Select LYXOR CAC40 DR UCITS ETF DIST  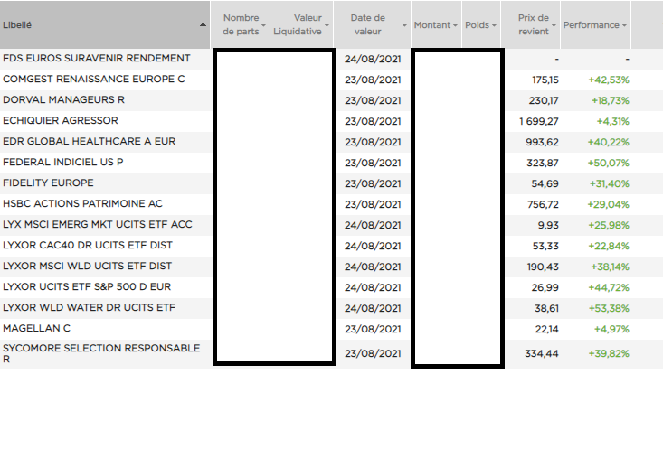click(88, 245)
